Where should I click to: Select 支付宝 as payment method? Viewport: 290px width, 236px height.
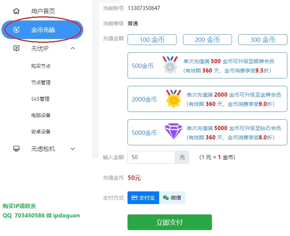(143, 198)
